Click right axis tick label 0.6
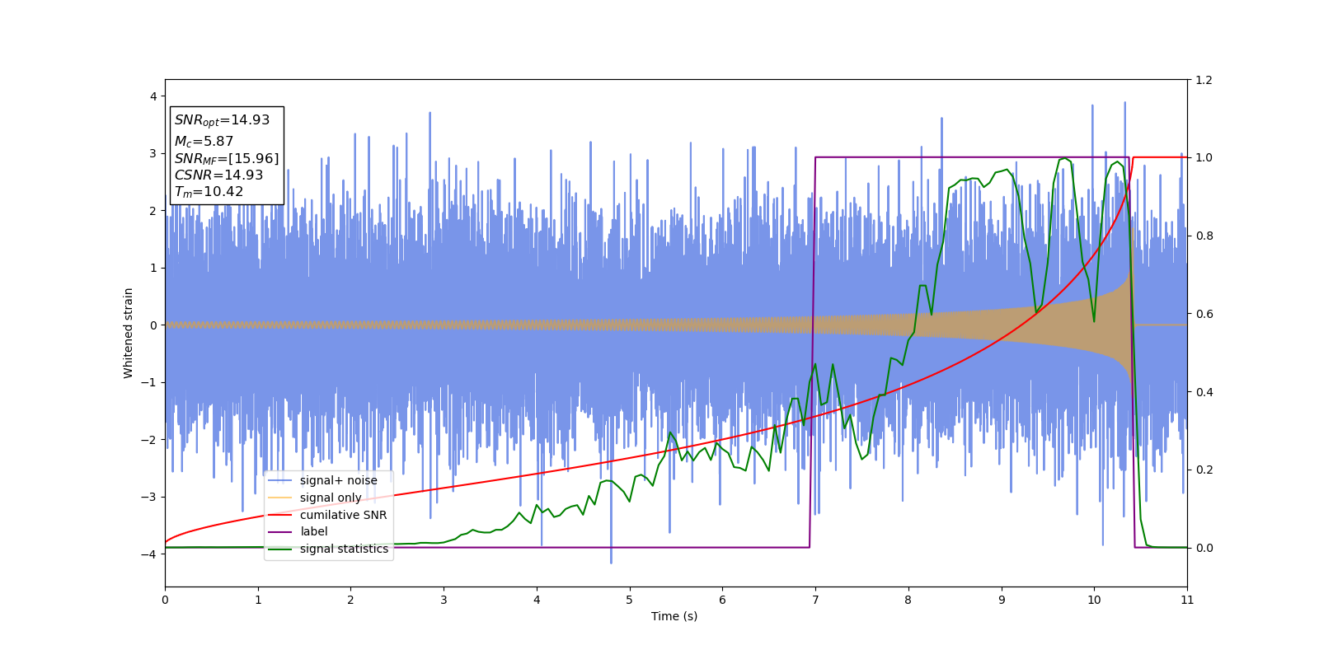1319x659 pixels. tap(1204, 314)
